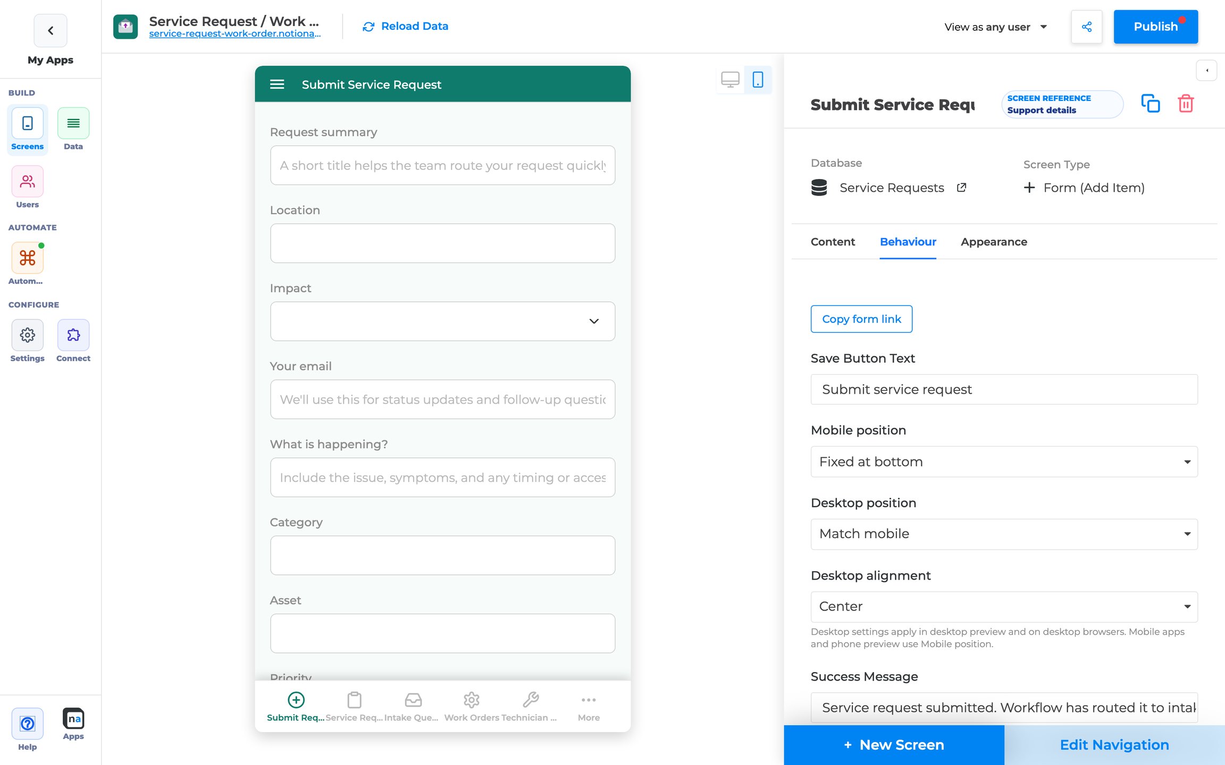Click the Form (Add Item) screen type
The width and height of the screenshot is (1225, 765).
(1085, 188)
